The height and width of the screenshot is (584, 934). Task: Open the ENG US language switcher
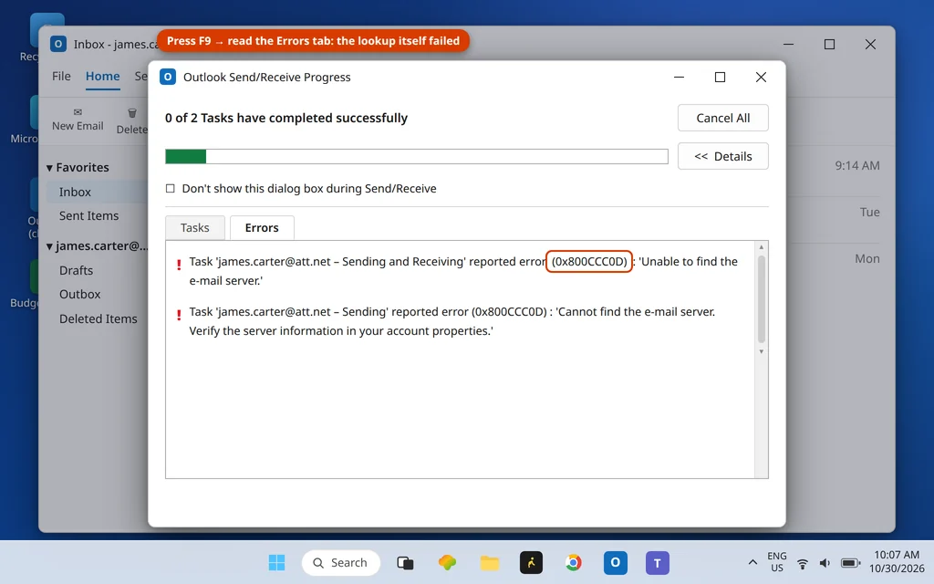[777, 562]
